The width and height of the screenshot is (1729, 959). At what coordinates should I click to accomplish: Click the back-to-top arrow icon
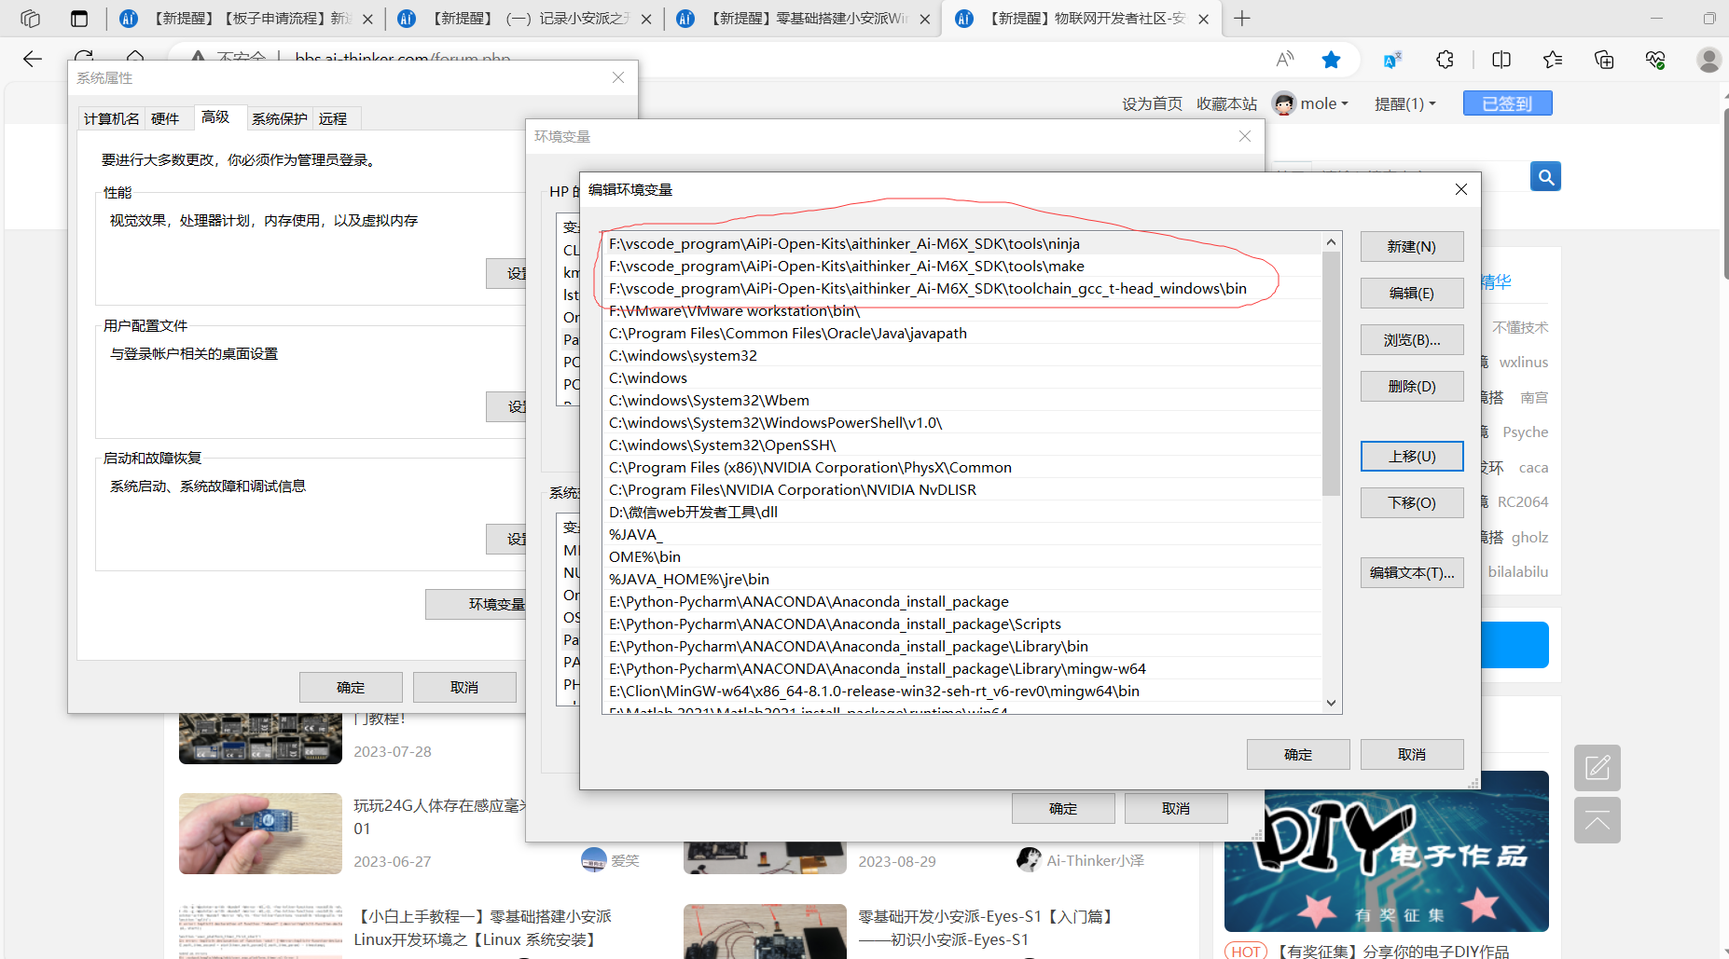coord(1598,820)
